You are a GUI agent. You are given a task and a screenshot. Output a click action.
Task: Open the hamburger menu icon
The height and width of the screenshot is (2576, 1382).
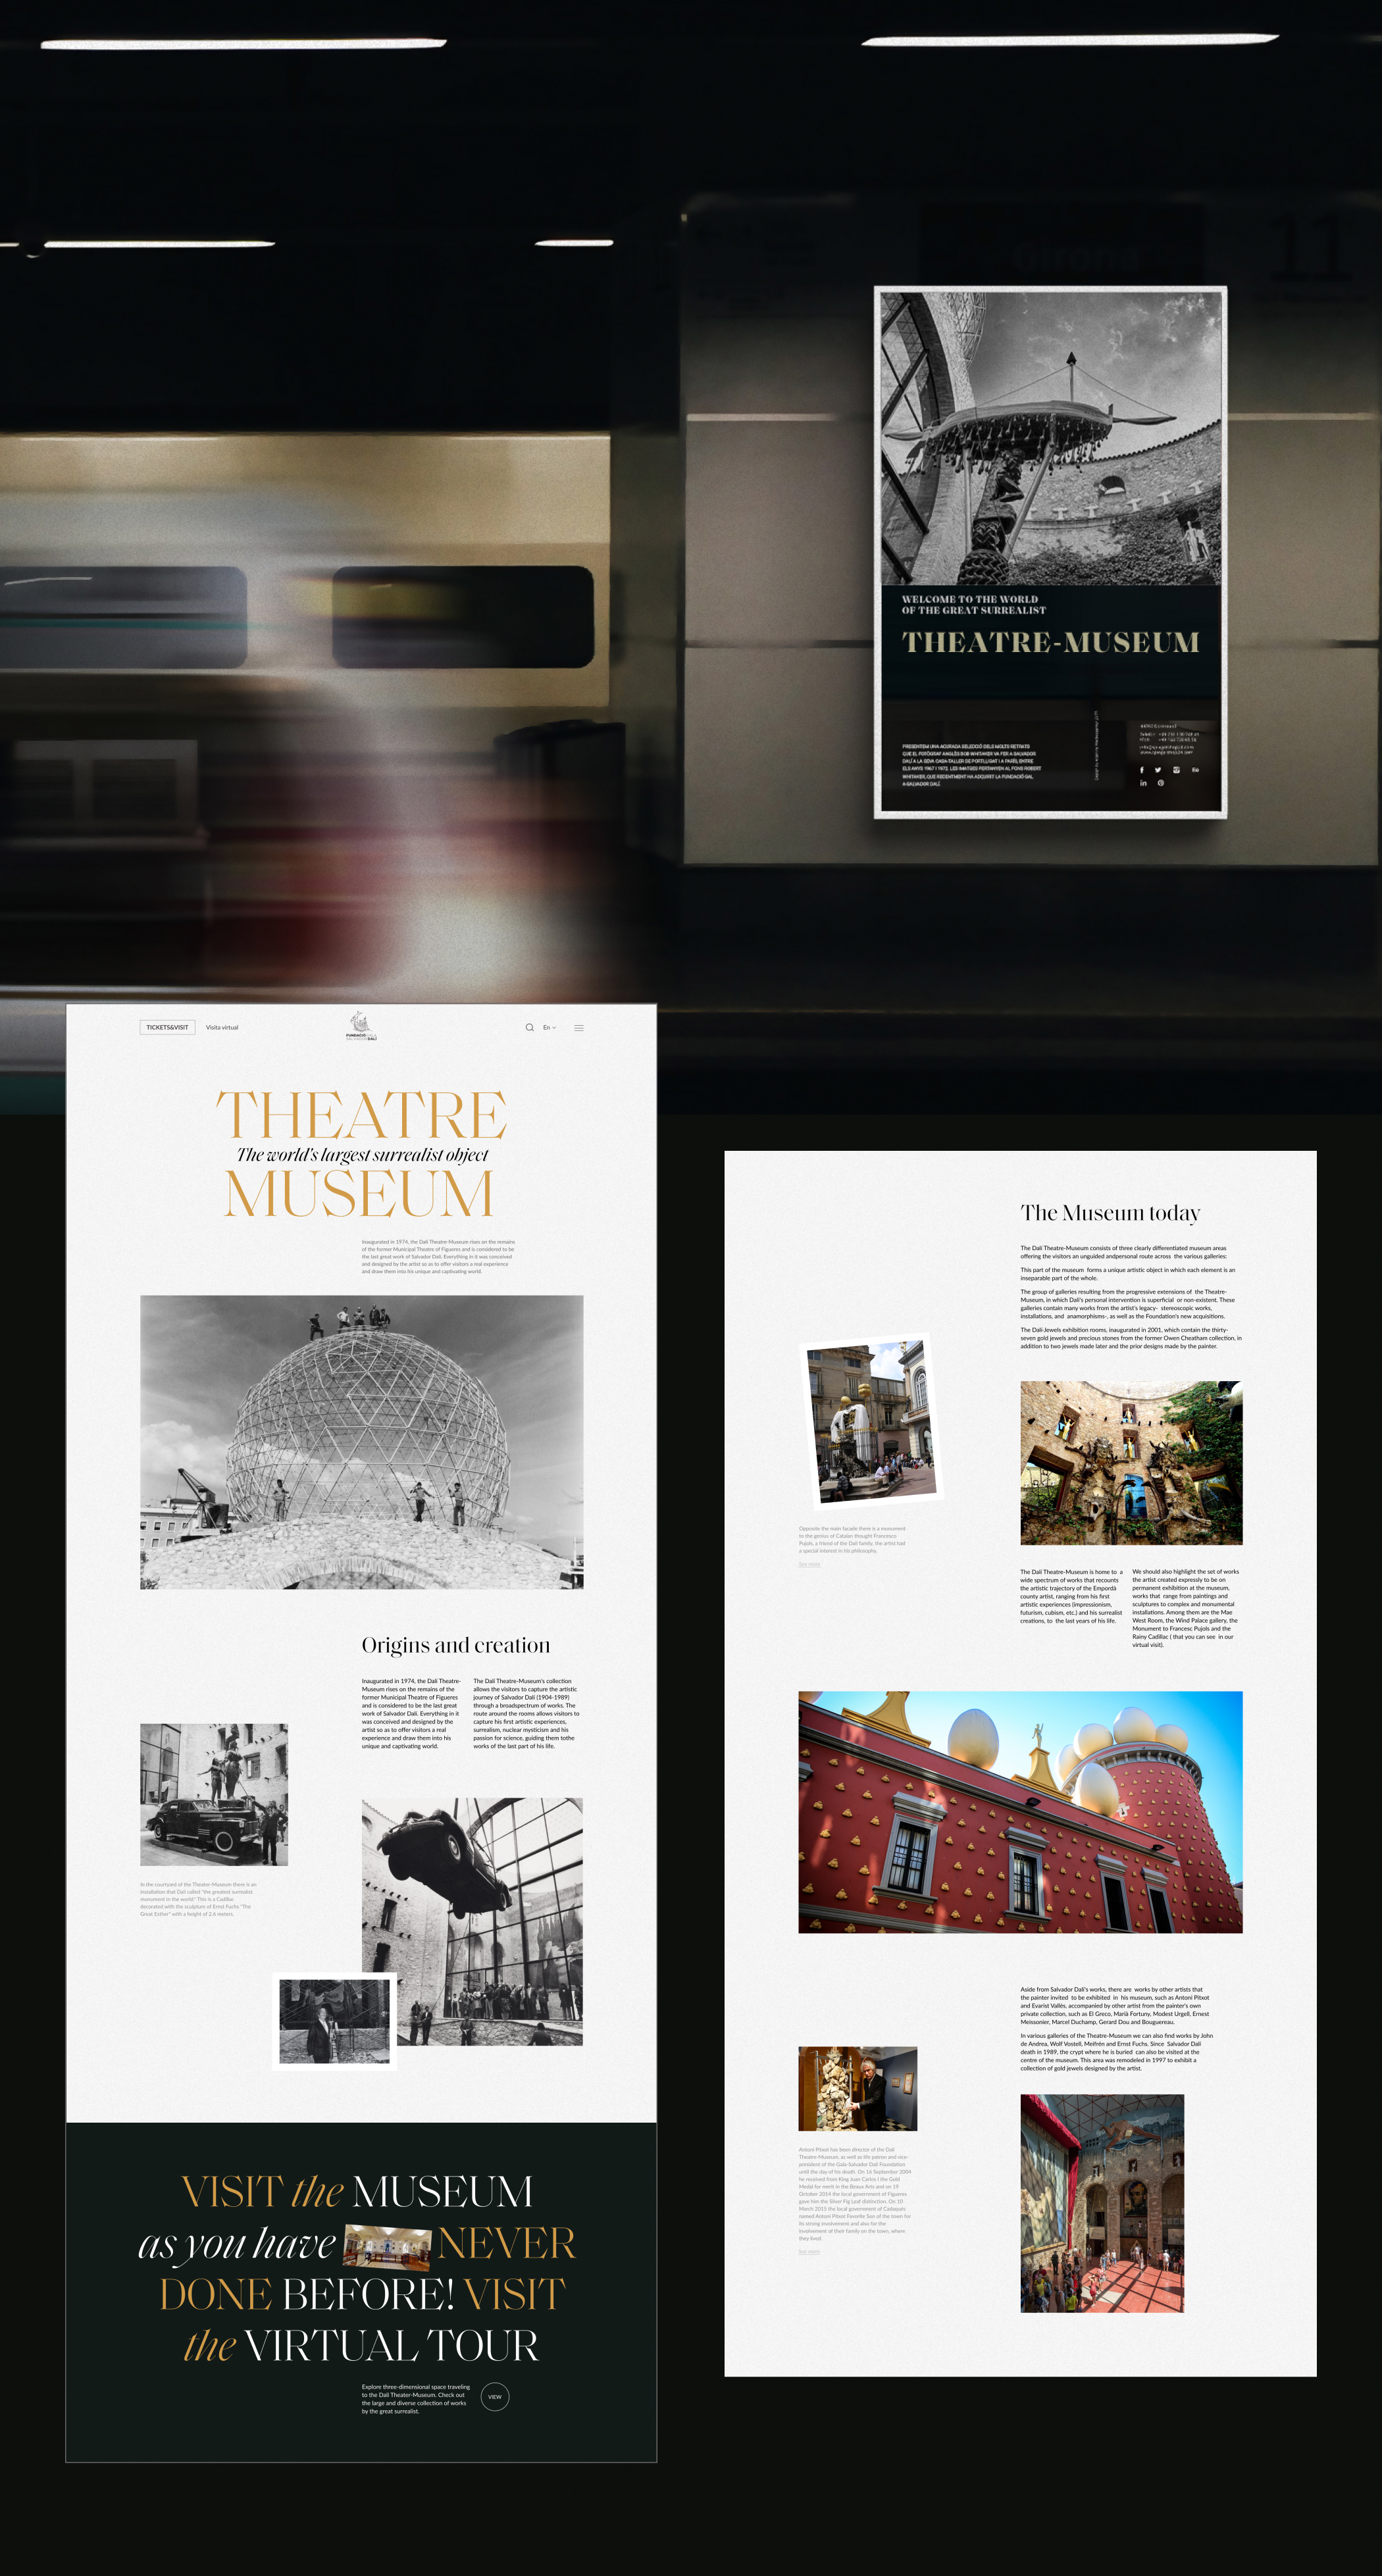click(579, 1027)
